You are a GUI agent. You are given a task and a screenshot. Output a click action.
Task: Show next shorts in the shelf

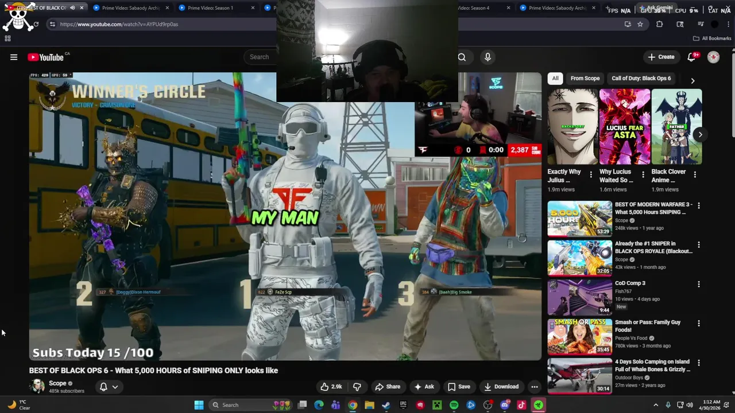(700, 135)
